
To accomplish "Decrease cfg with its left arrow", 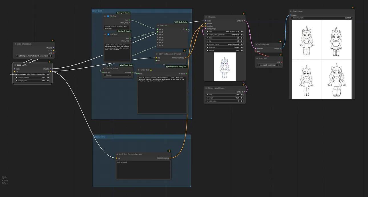I will pos(207,41).
